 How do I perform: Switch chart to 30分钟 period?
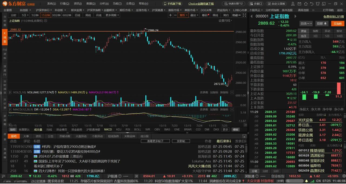pos(56,15)
